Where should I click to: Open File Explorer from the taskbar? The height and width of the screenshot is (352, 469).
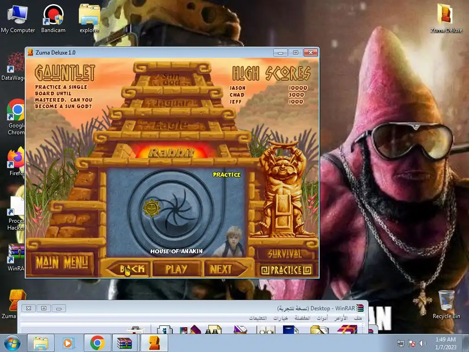click(40, 343)
